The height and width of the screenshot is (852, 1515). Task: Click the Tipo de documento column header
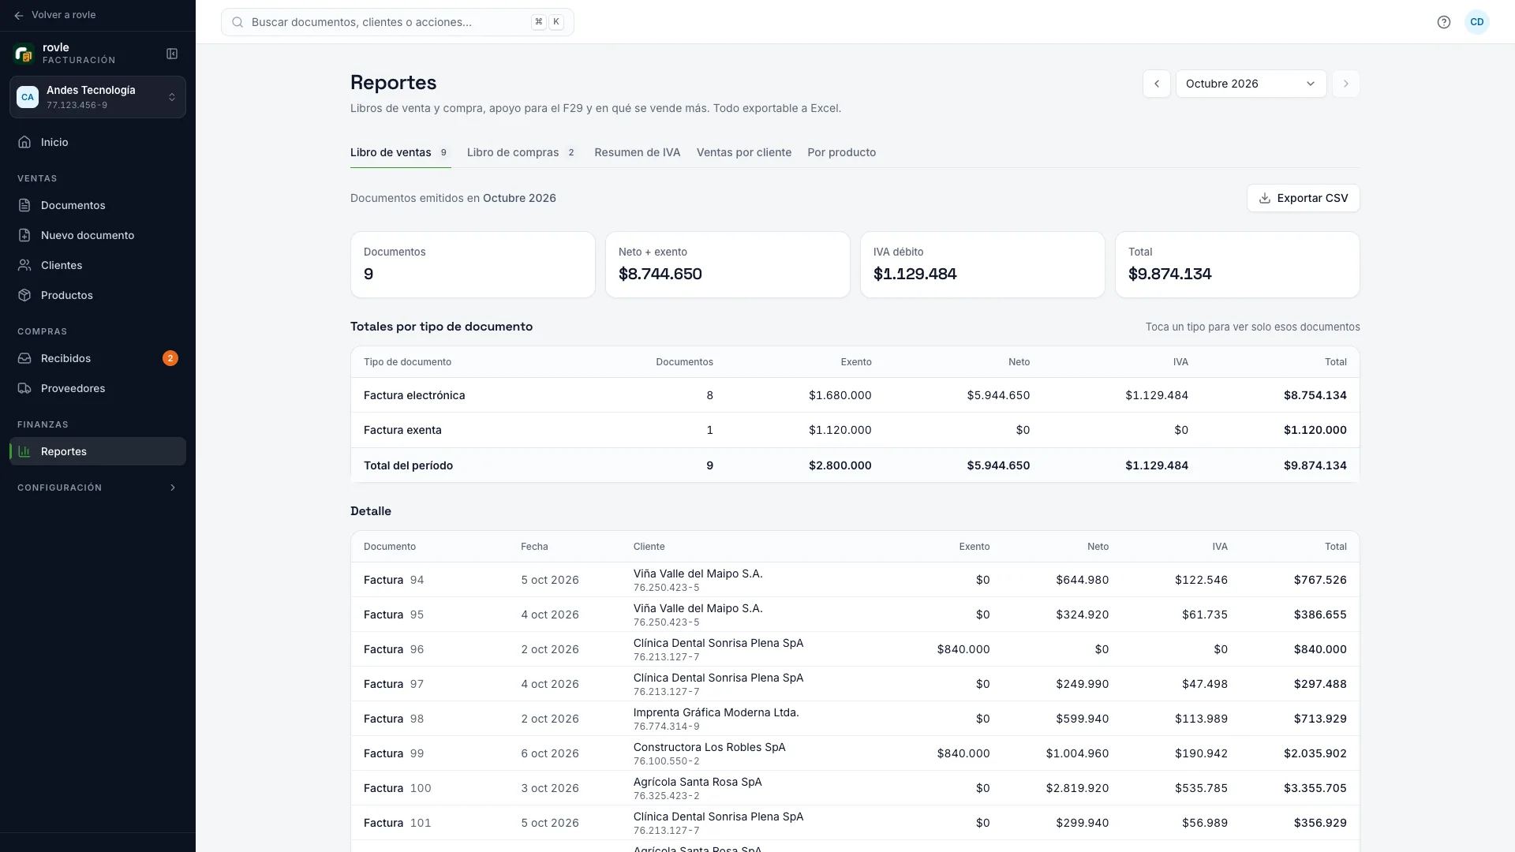coord(407,362)
